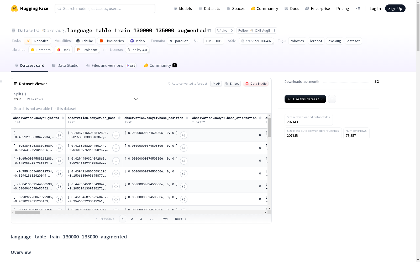
Task: Jump to page 794 of rows
Action: click(165, 219)
